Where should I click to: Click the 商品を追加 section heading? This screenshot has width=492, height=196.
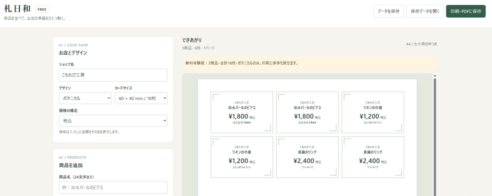coord(70,165)
